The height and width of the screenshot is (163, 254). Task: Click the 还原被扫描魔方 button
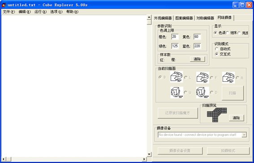177,113
